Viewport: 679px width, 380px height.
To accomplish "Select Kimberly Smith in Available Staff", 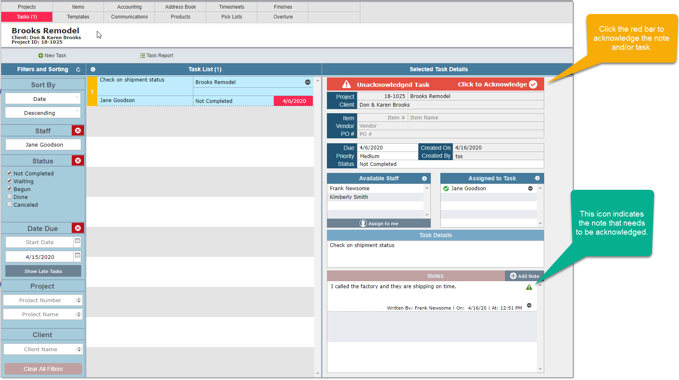I will point(375,197).
